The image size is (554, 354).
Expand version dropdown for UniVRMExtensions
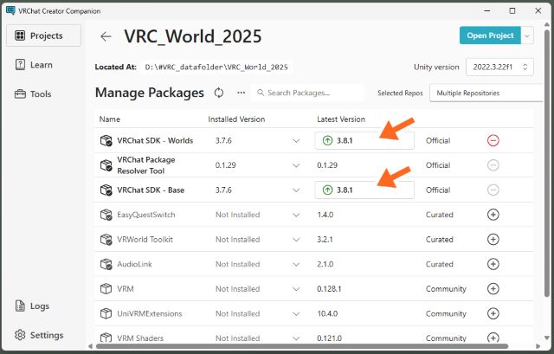coord(296,314)
